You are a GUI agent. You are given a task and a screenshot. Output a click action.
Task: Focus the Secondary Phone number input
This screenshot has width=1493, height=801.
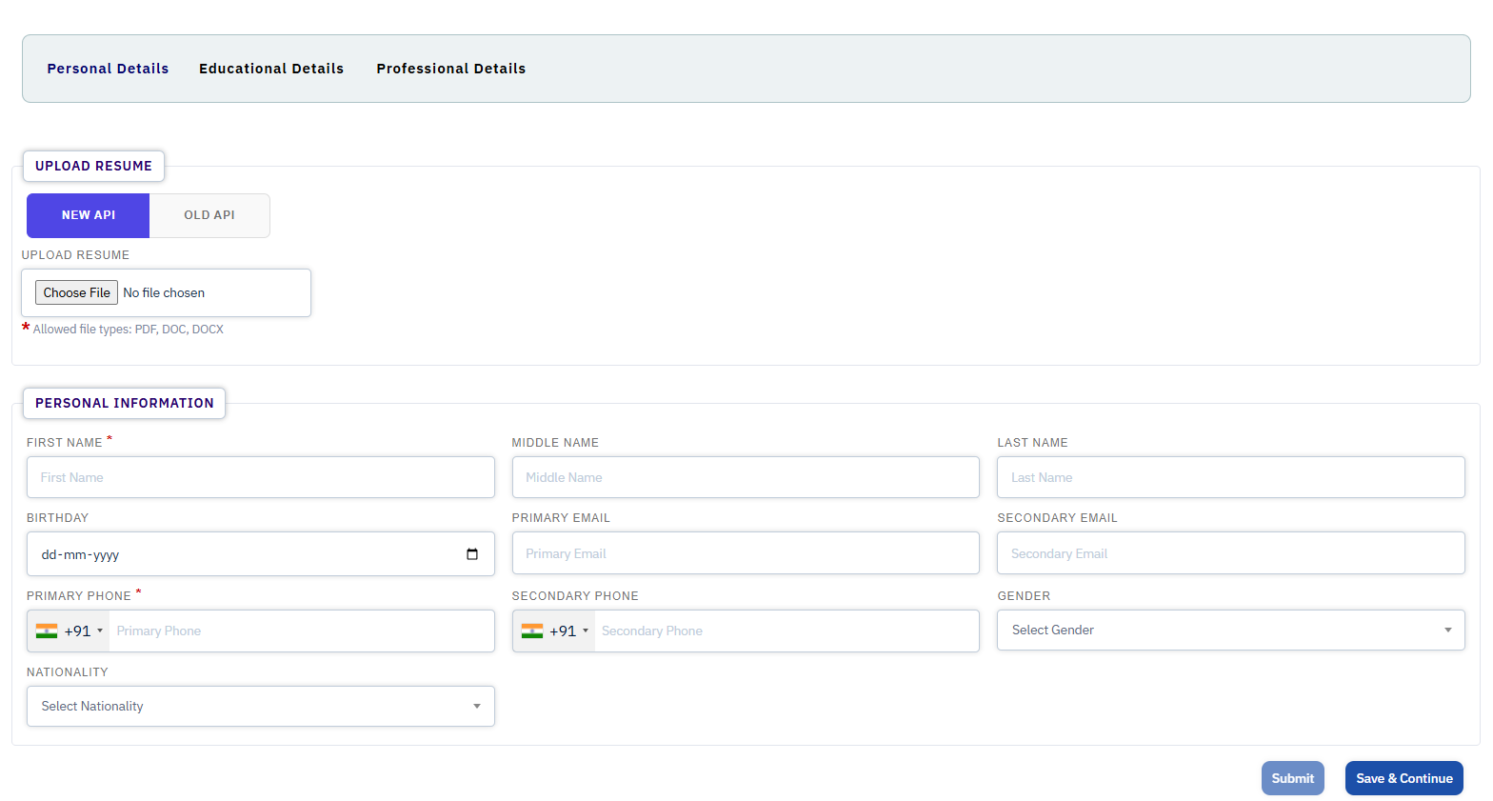pyautogui.click(x=786, y=631)
